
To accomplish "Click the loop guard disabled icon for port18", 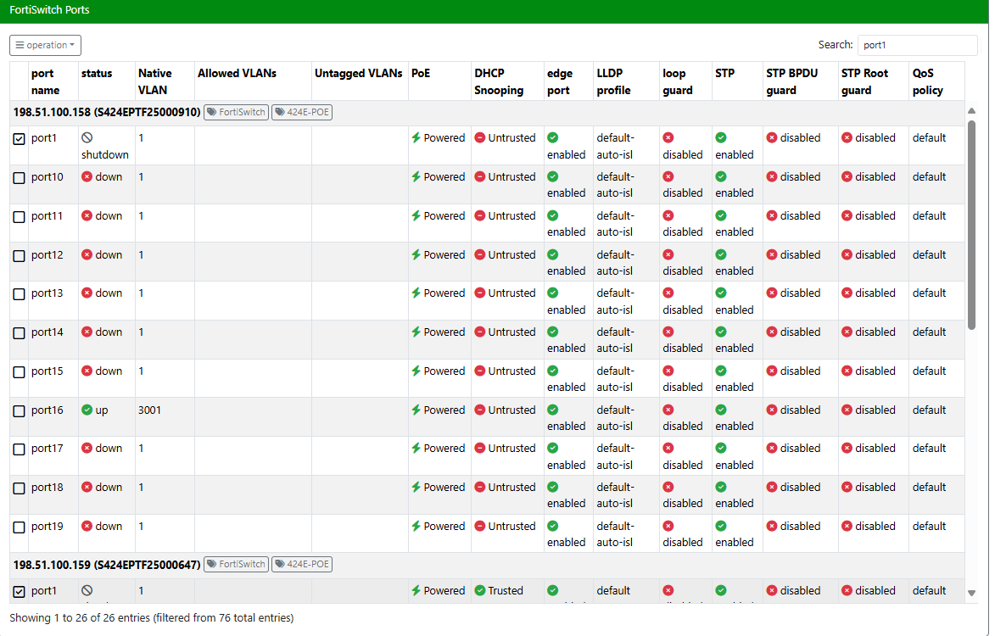I will point(668,488).
